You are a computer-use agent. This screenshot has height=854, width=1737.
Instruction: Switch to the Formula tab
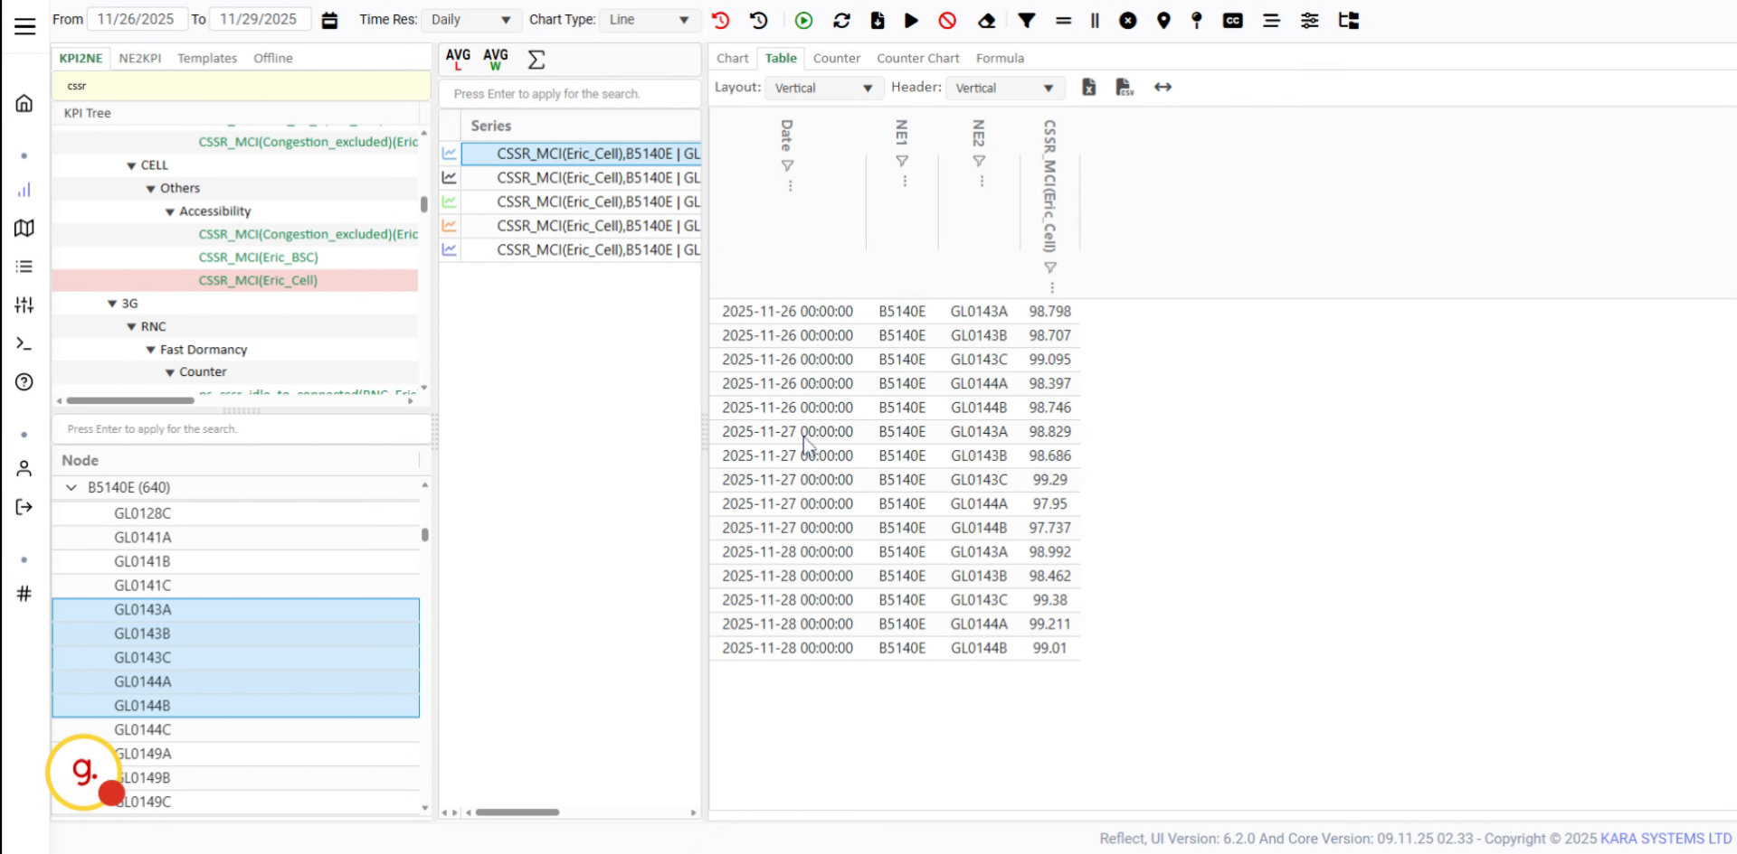click(1000, 58)
